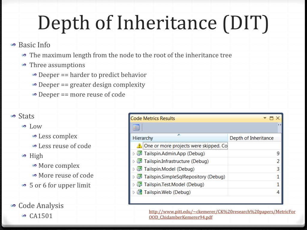Click the Code Metrics column chooser toolbar icon
The width and height of the screenshot is (307, 230).
point(136,127)
